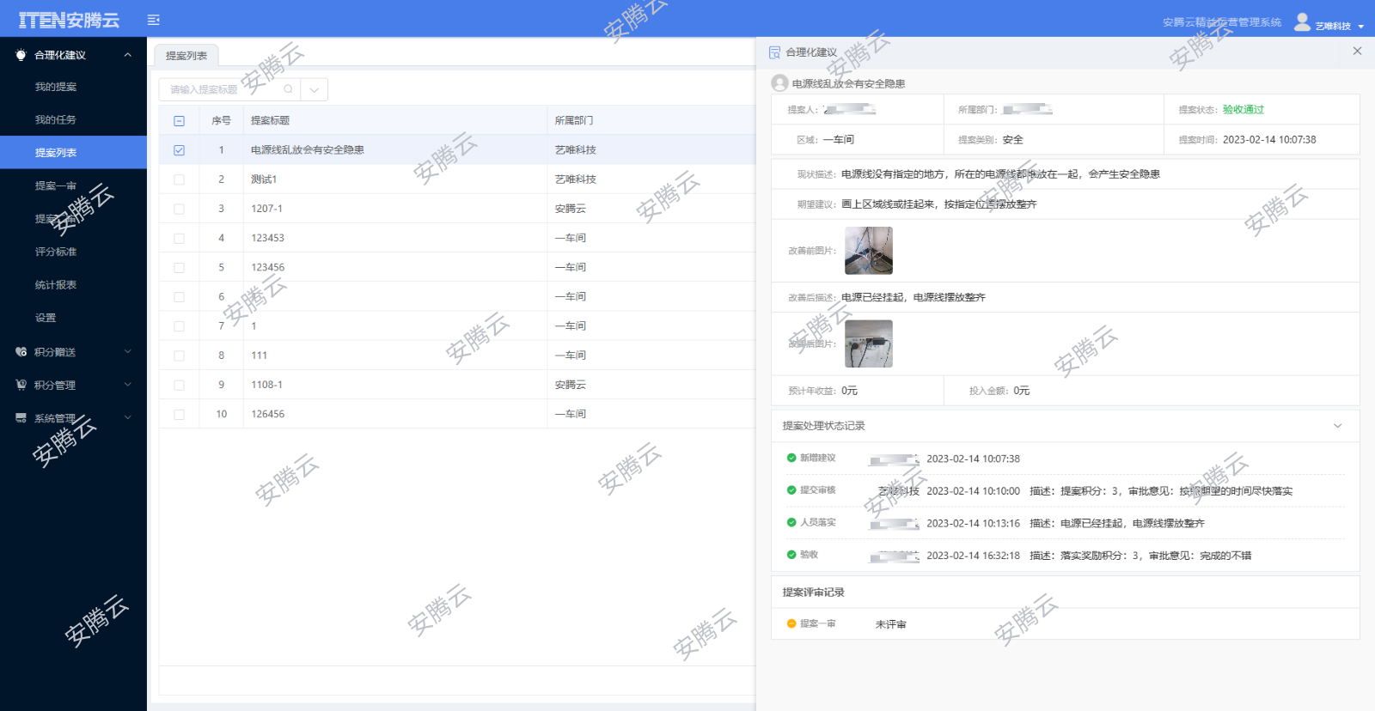
Task: Close the 合理化建议 detail panel
Action: (x=1357, y=52)
